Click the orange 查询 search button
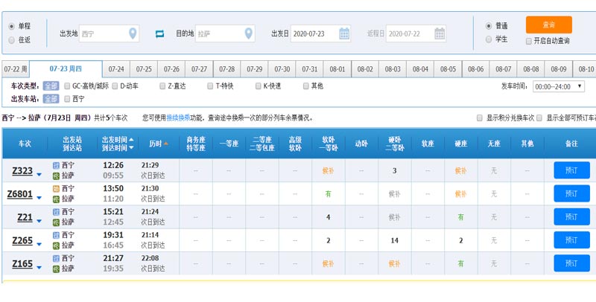Viewport: 596px width, 302px height. [549, 25]
